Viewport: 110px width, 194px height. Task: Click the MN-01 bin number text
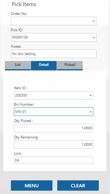[x=21, y=112]
